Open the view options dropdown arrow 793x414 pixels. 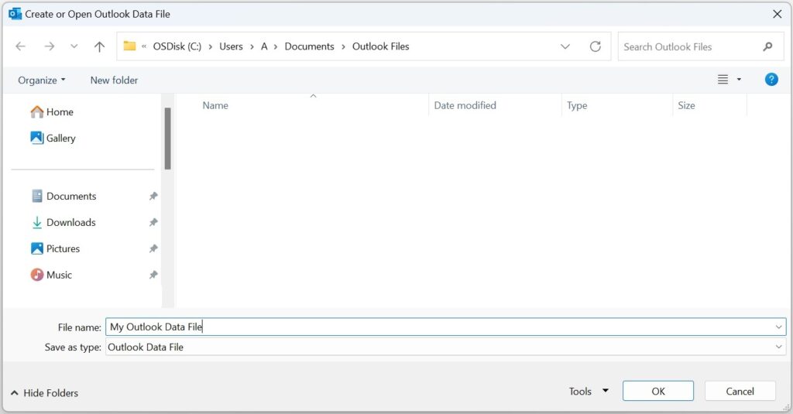(x=739, y=80)
